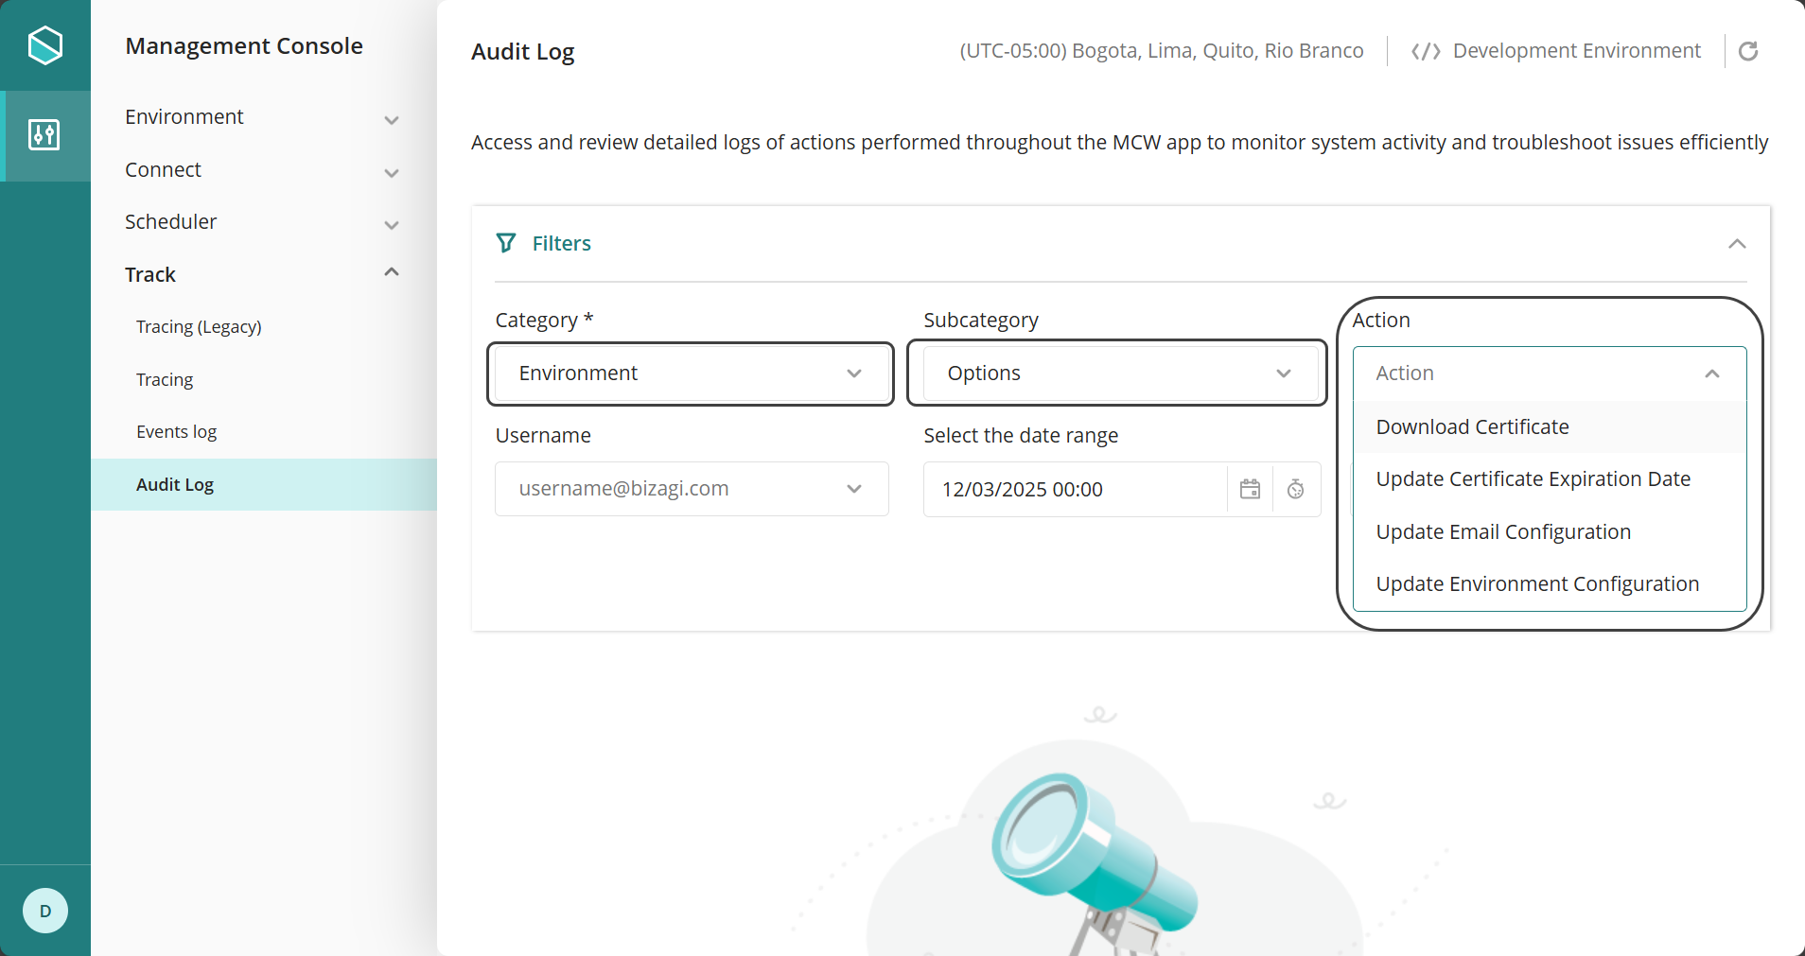
Task: Click the Filters funnel icon
Action: [x=506, y=243]
